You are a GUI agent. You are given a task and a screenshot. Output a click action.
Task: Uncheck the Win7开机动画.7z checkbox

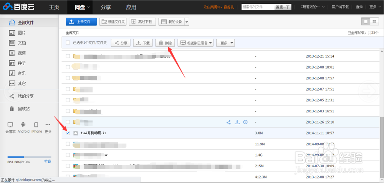68,133
